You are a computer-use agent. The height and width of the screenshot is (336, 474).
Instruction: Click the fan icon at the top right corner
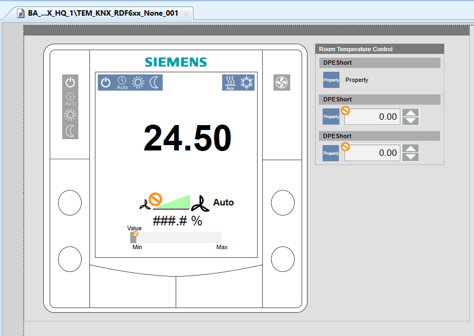(x=282, y=82)
